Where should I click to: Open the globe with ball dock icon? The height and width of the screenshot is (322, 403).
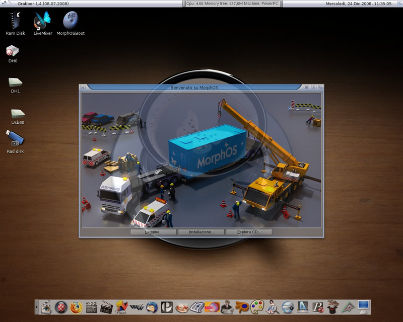(x=288, y=307)
